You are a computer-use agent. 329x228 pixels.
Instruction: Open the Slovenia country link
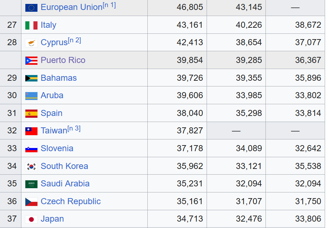57,148
